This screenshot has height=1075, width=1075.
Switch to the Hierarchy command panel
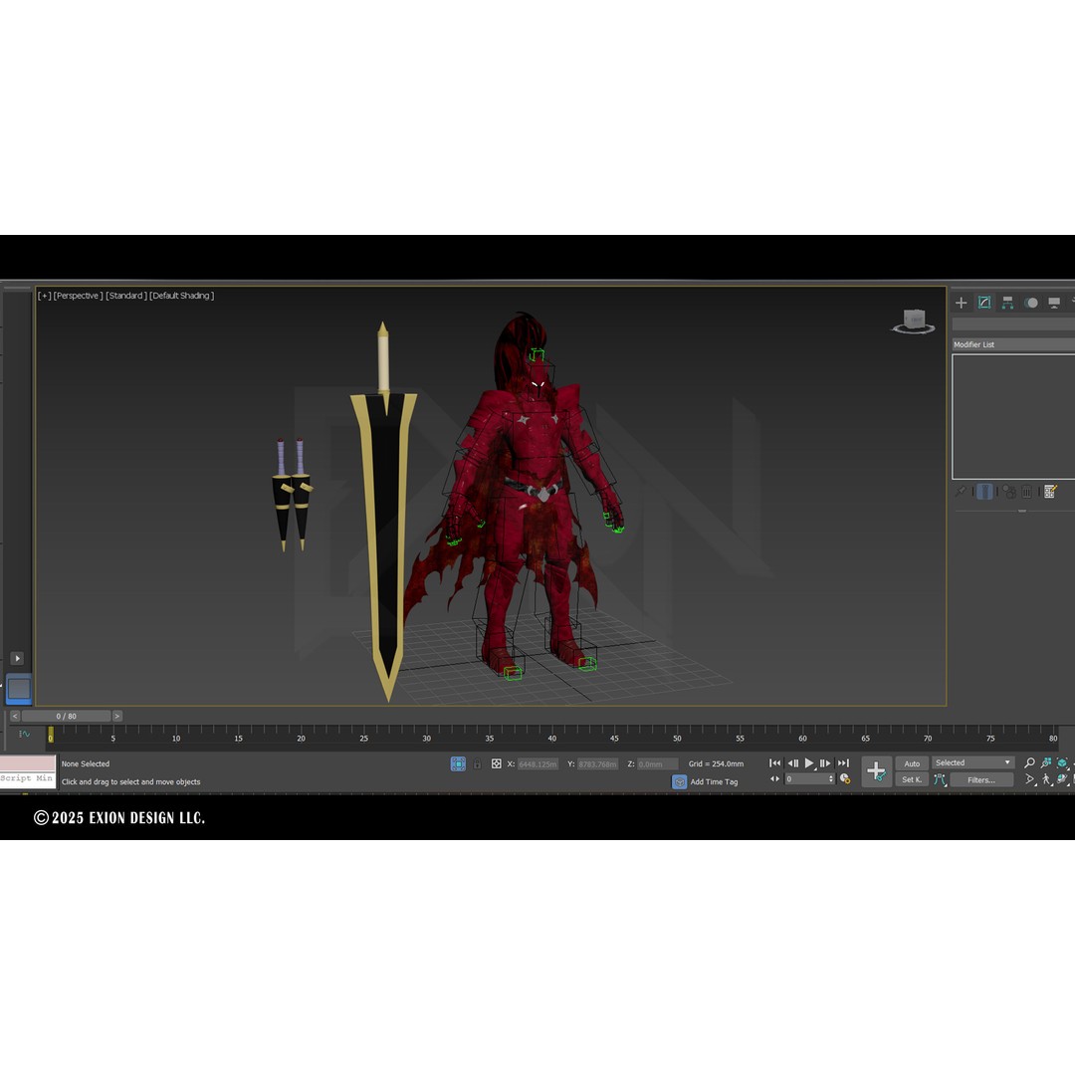1007,302
